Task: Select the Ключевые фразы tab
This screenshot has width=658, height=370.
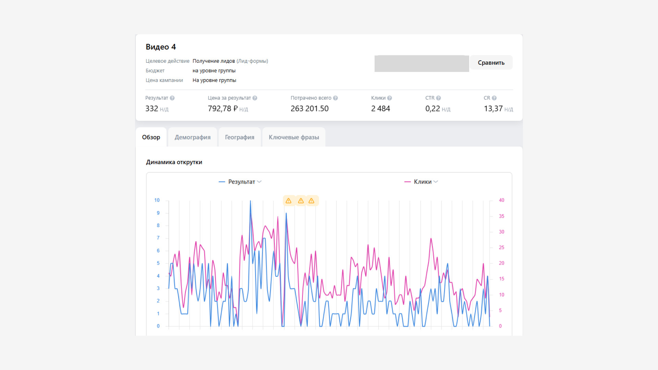Action: tap(294, 137)
